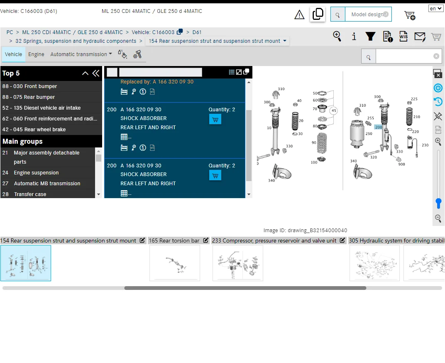Open the shopping cart with plus sign
445x363 pixels.
coord(410,15)
